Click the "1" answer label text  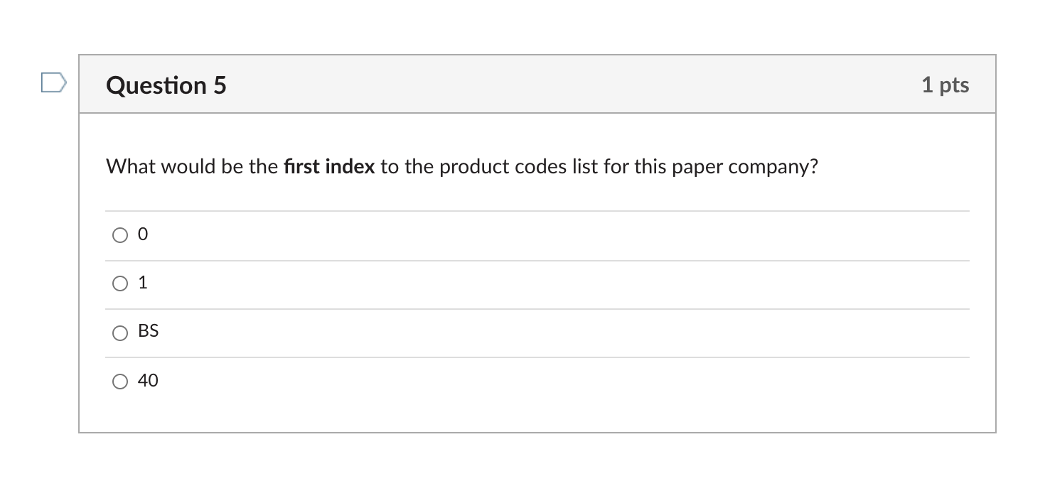(143, 283)
